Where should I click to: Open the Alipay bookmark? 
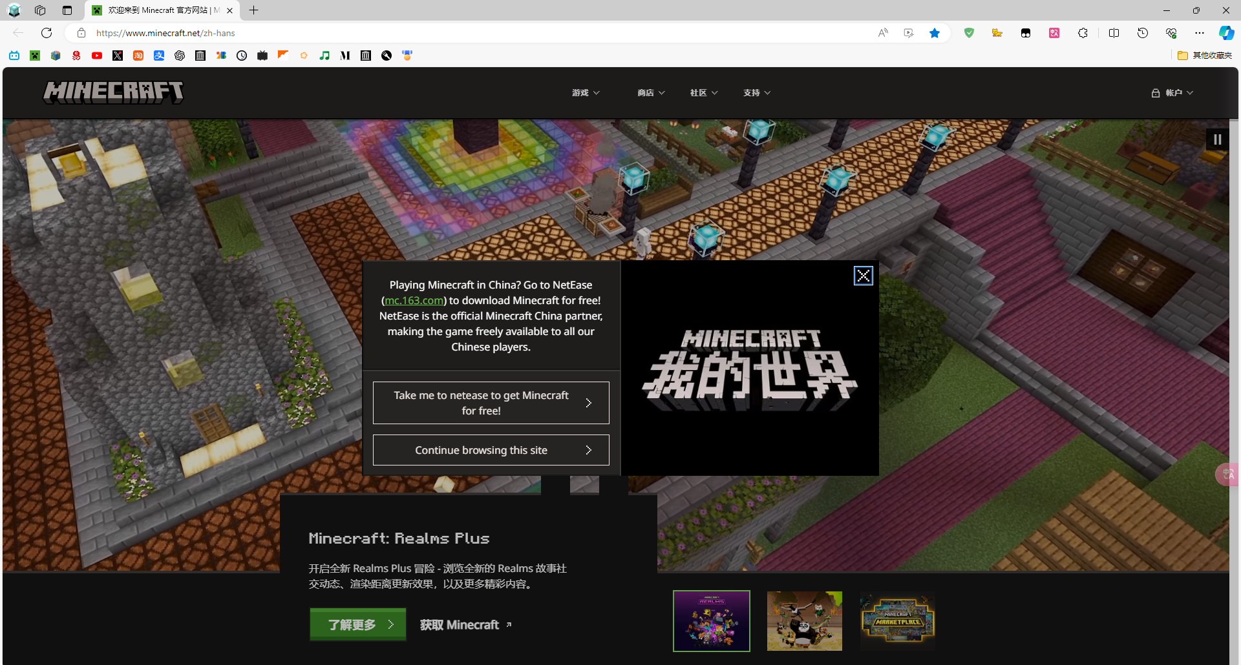click(159, 56)
